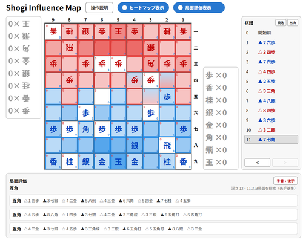This screenshot has width=303, height=240.
Task: Select candidate line starting △4二金 ▲3七銀
Action: coord(153,229)
